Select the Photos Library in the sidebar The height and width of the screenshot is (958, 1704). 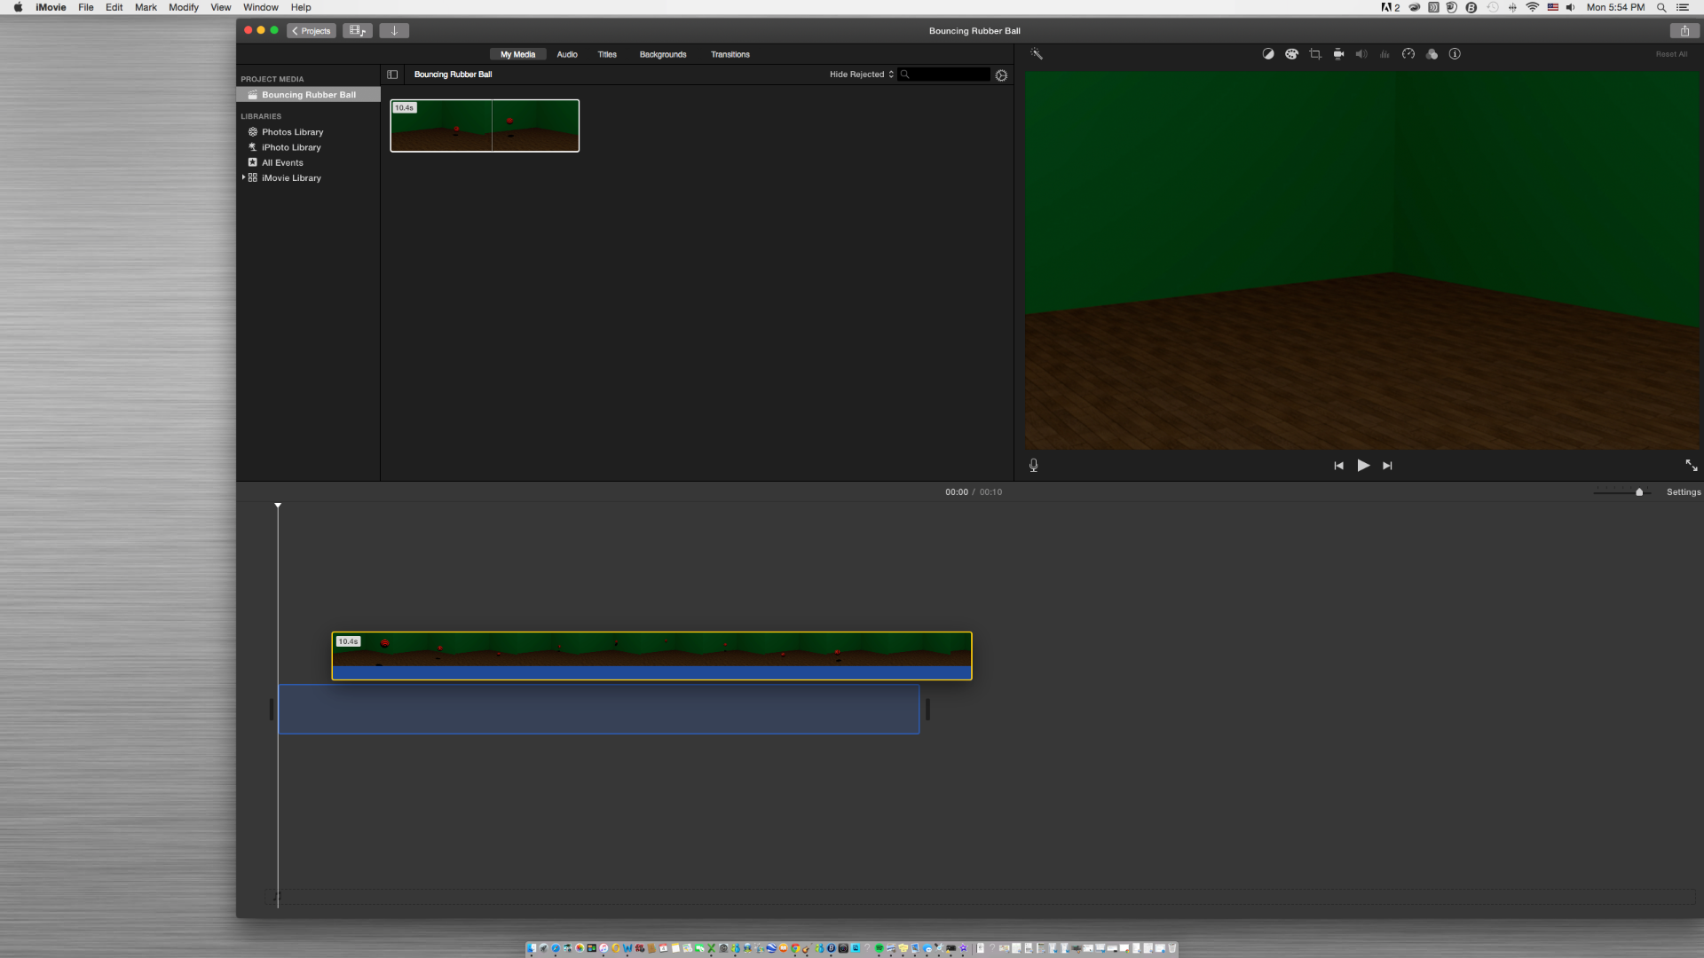coord(291,131)
